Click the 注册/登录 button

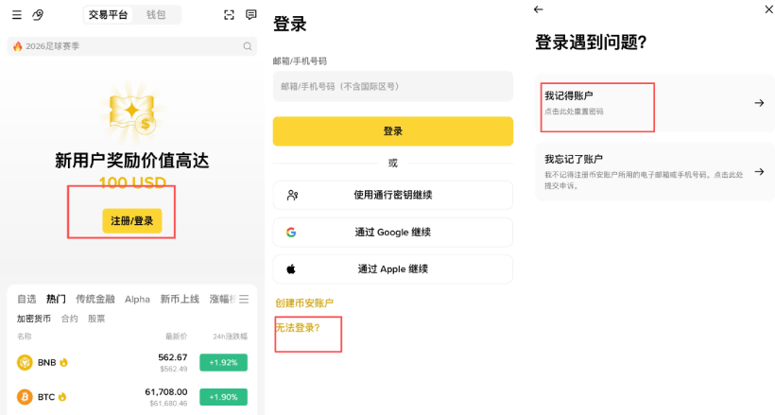[x=132, y=221]
